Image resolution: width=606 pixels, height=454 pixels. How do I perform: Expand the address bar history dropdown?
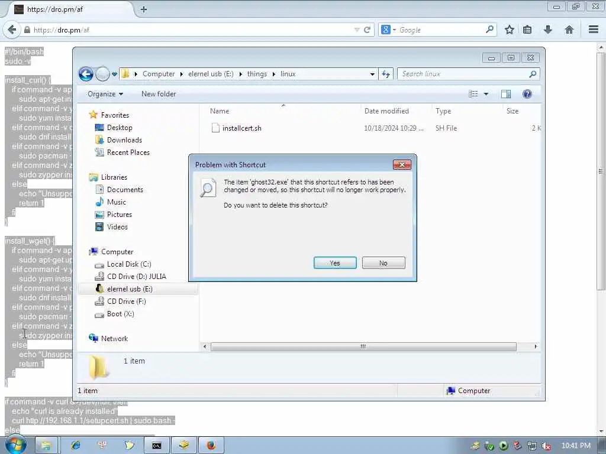click(372, 74)
